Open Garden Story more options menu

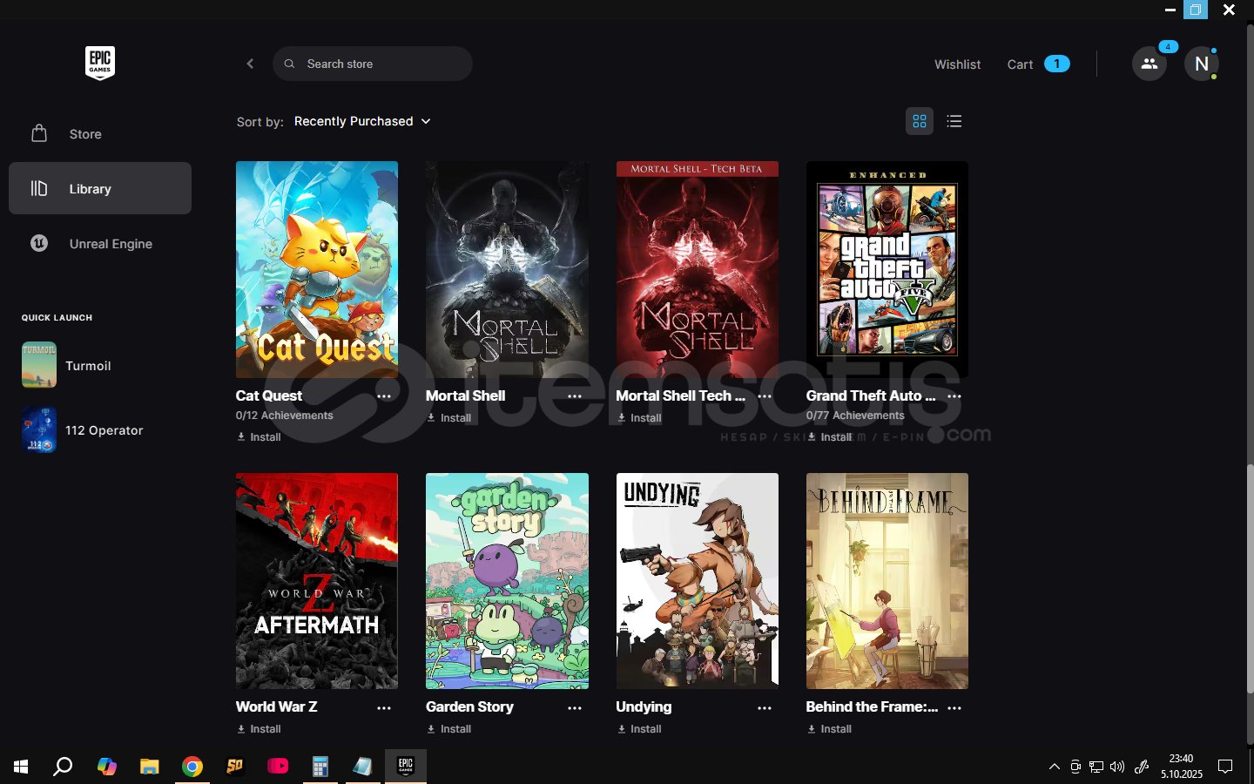575,708
